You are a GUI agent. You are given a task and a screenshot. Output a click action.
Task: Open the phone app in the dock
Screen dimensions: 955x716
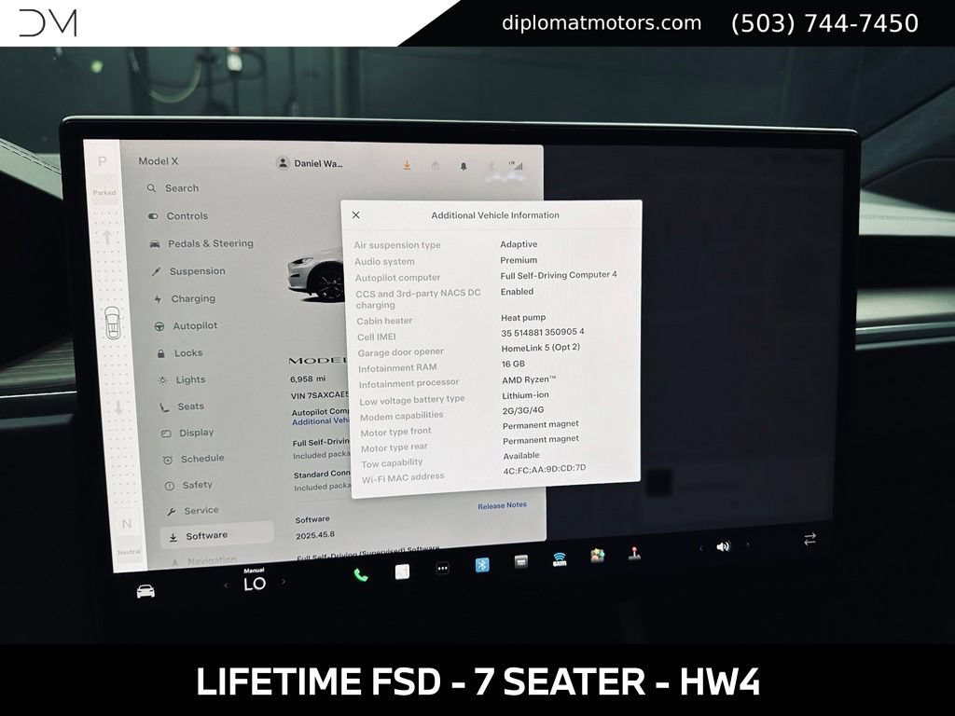coord(361,574)
